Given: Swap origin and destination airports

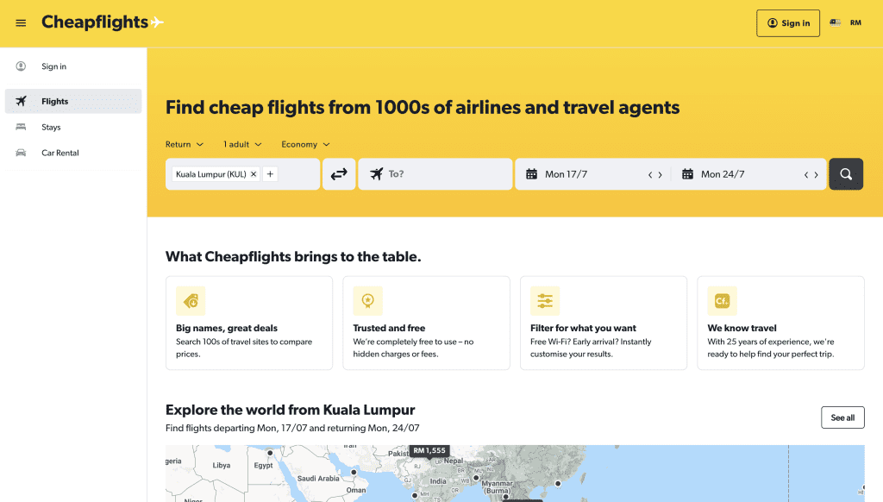Looking at the screenshot, I should pyautogui.click(x=339, y=173).
